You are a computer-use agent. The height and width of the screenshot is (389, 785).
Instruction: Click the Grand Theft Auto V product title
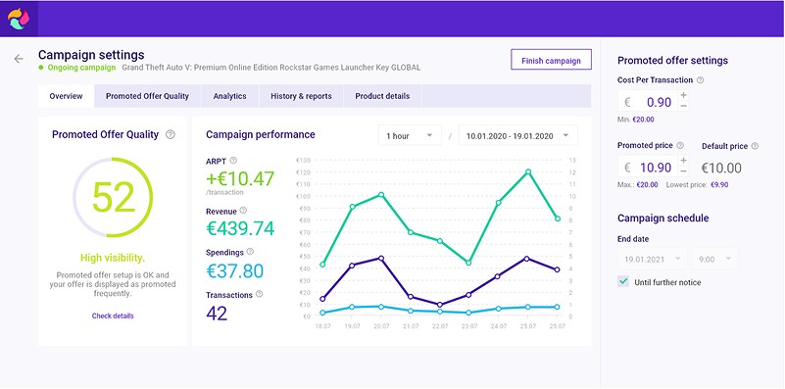coord(270,68)
